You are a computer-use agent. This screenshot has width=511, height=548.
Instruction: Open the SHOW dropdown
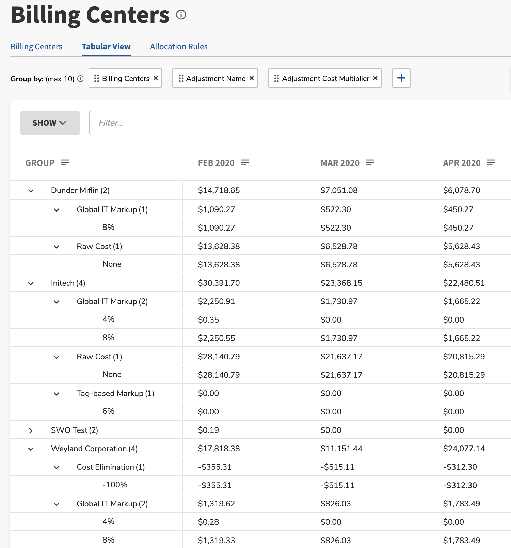[x=50, y=123]
